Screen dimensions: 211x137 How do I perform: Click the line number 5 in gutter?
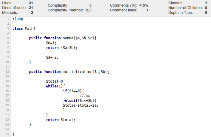(x=8, y=38)
